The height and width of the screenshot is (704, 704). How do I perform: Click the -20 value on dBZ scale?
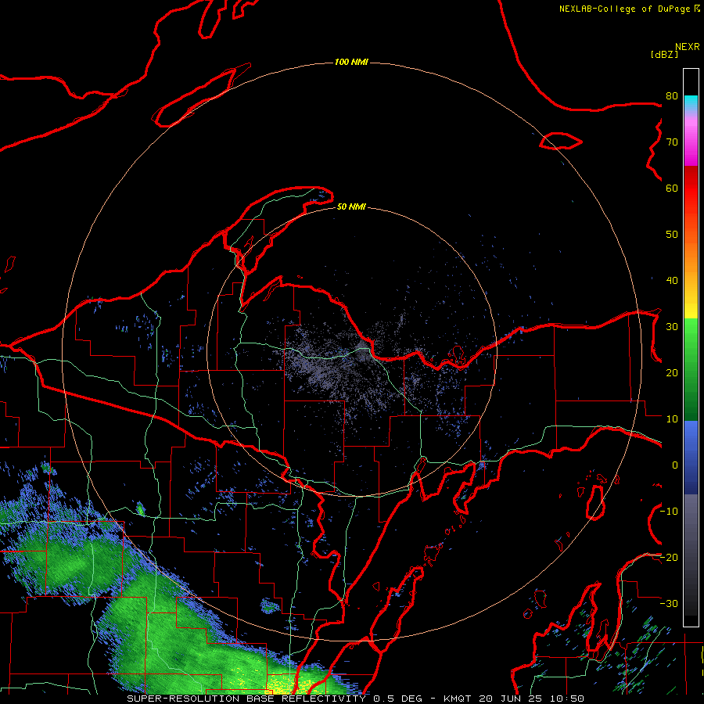[x=669, y=558]
